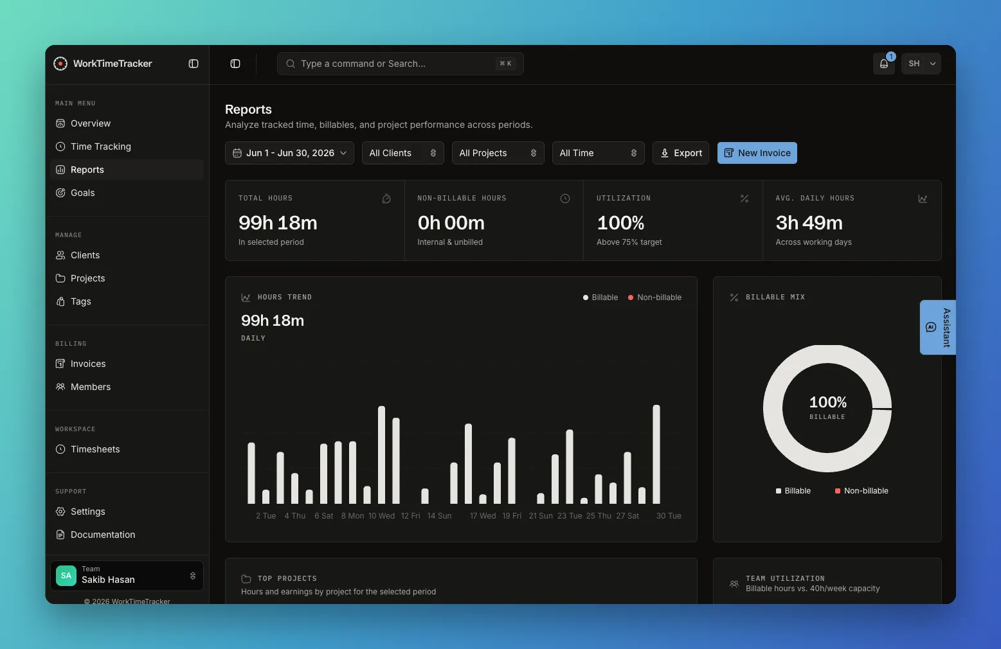
Task: Open the All Clients filter dropdown
Action: click(x=402, y=153)
